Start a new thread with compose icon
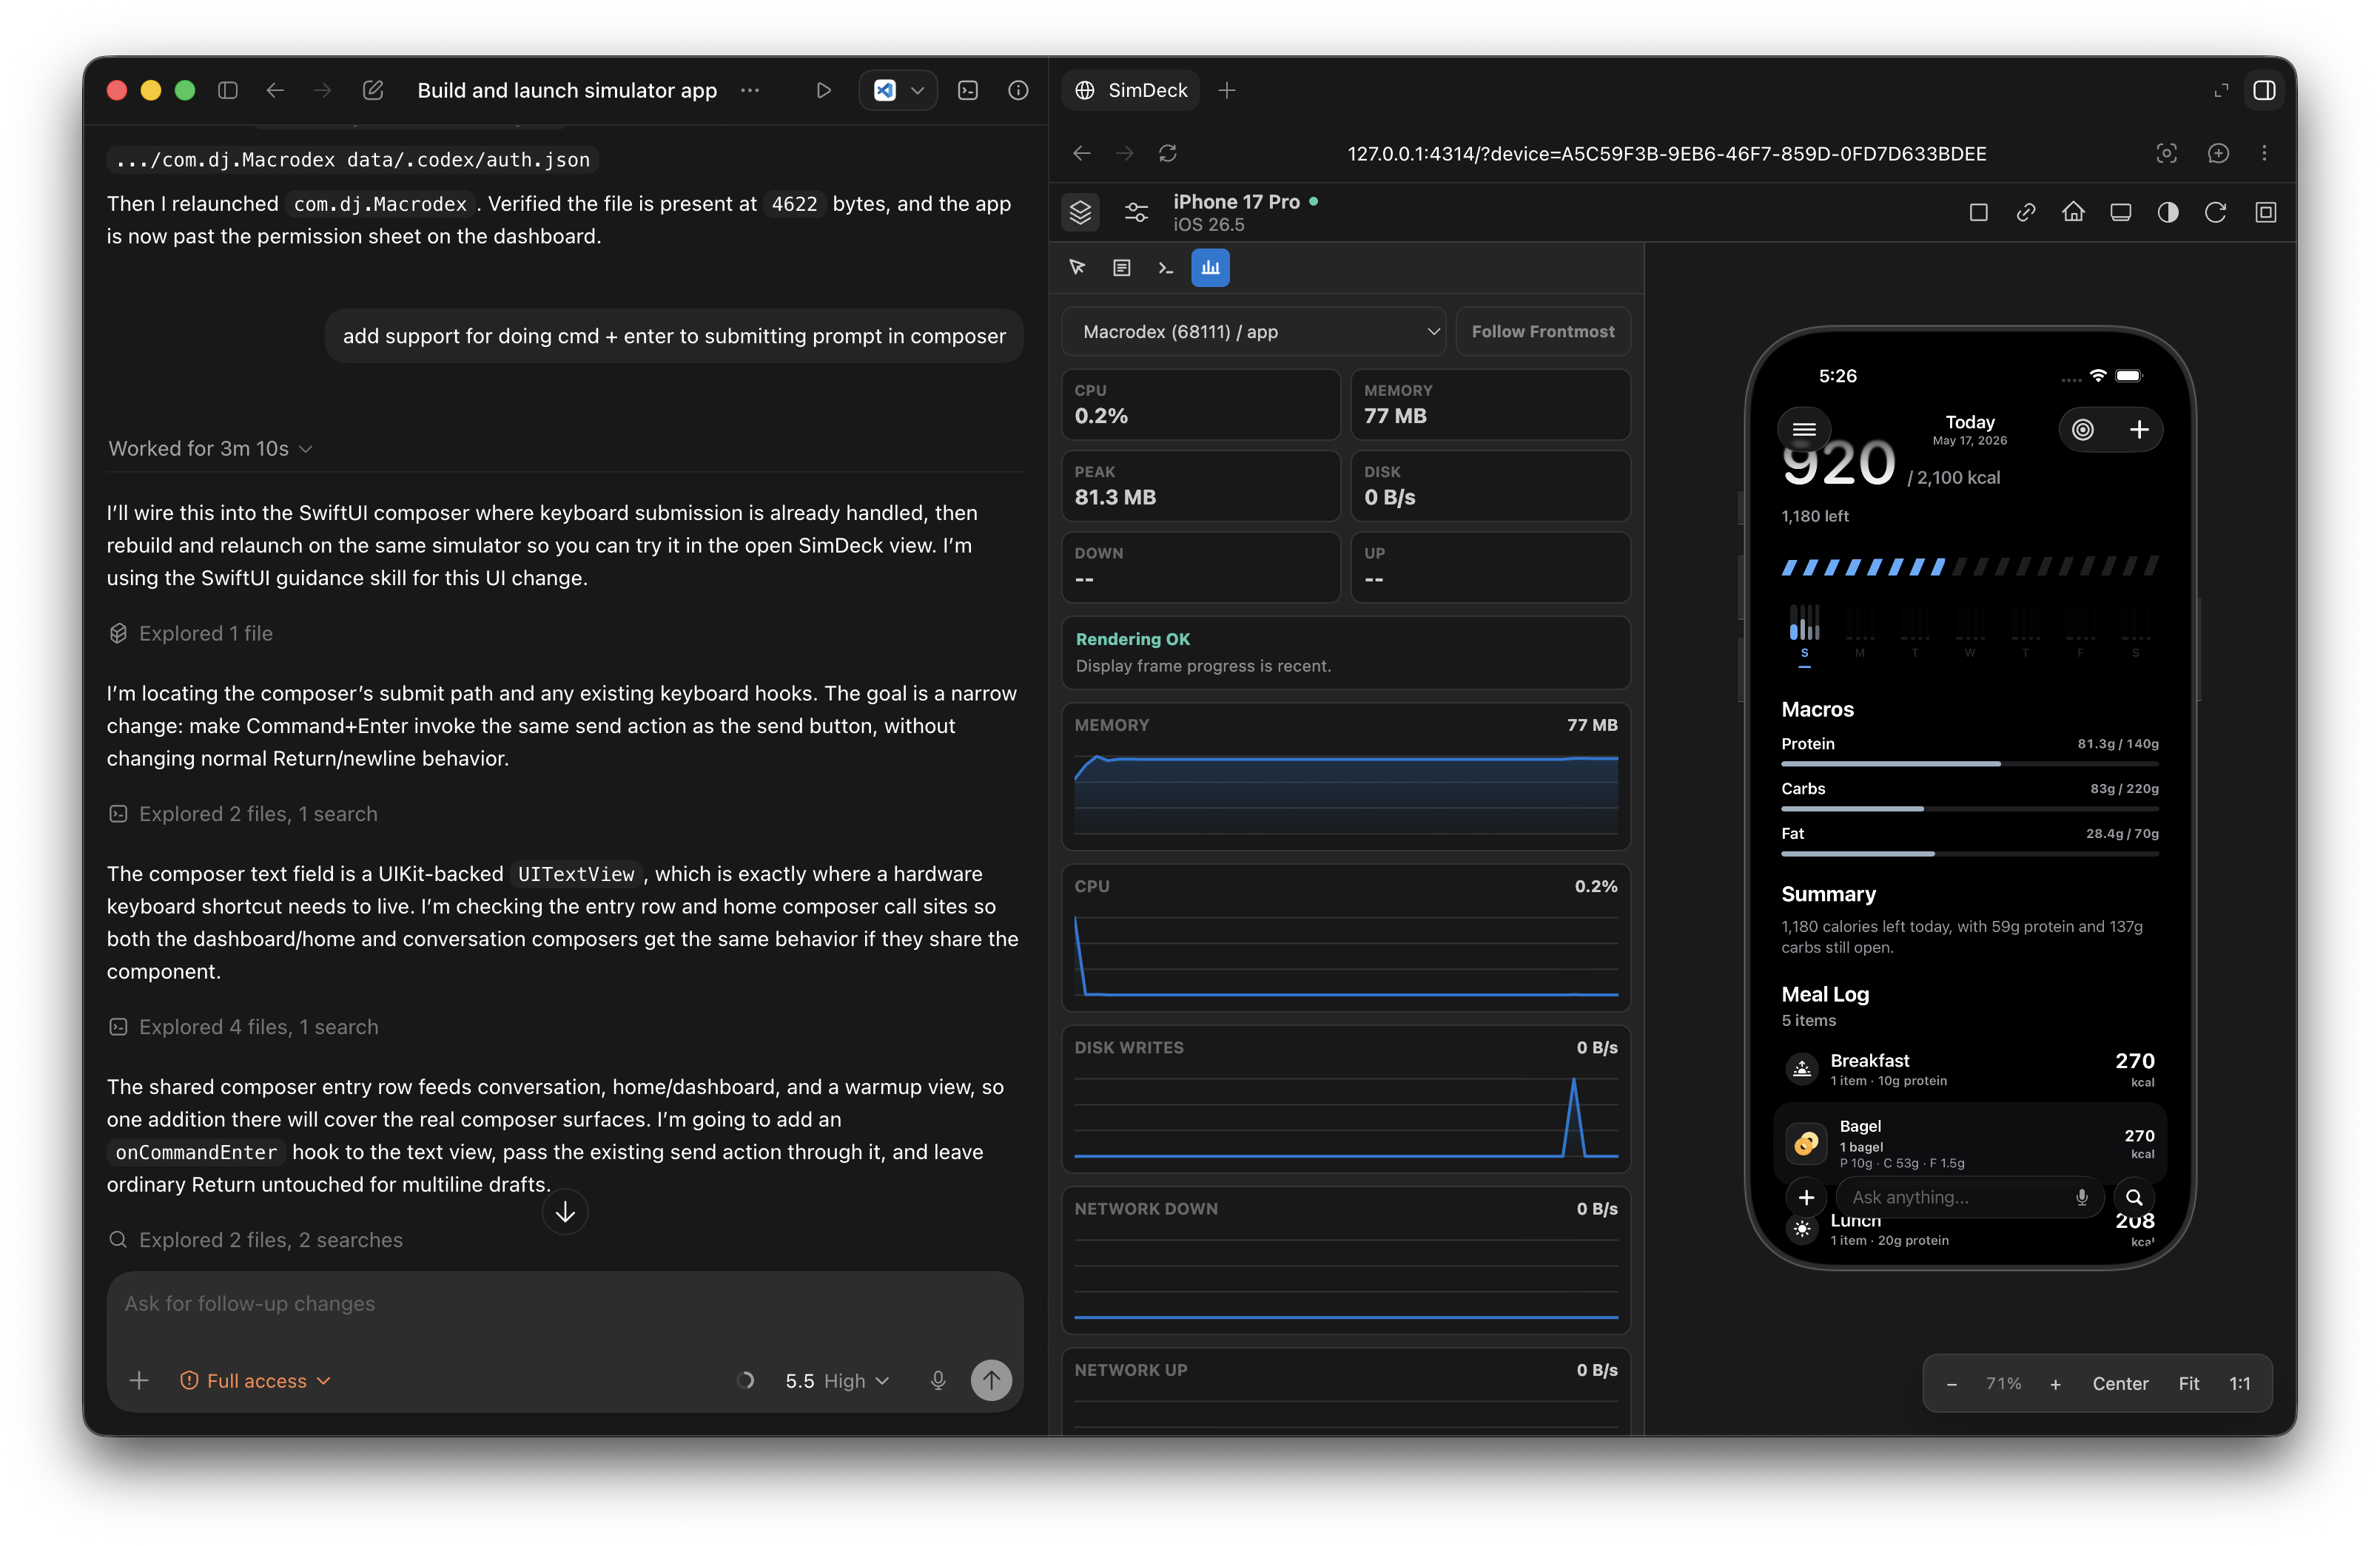This screenshot has width=2380, height=1546. [372, 90]
